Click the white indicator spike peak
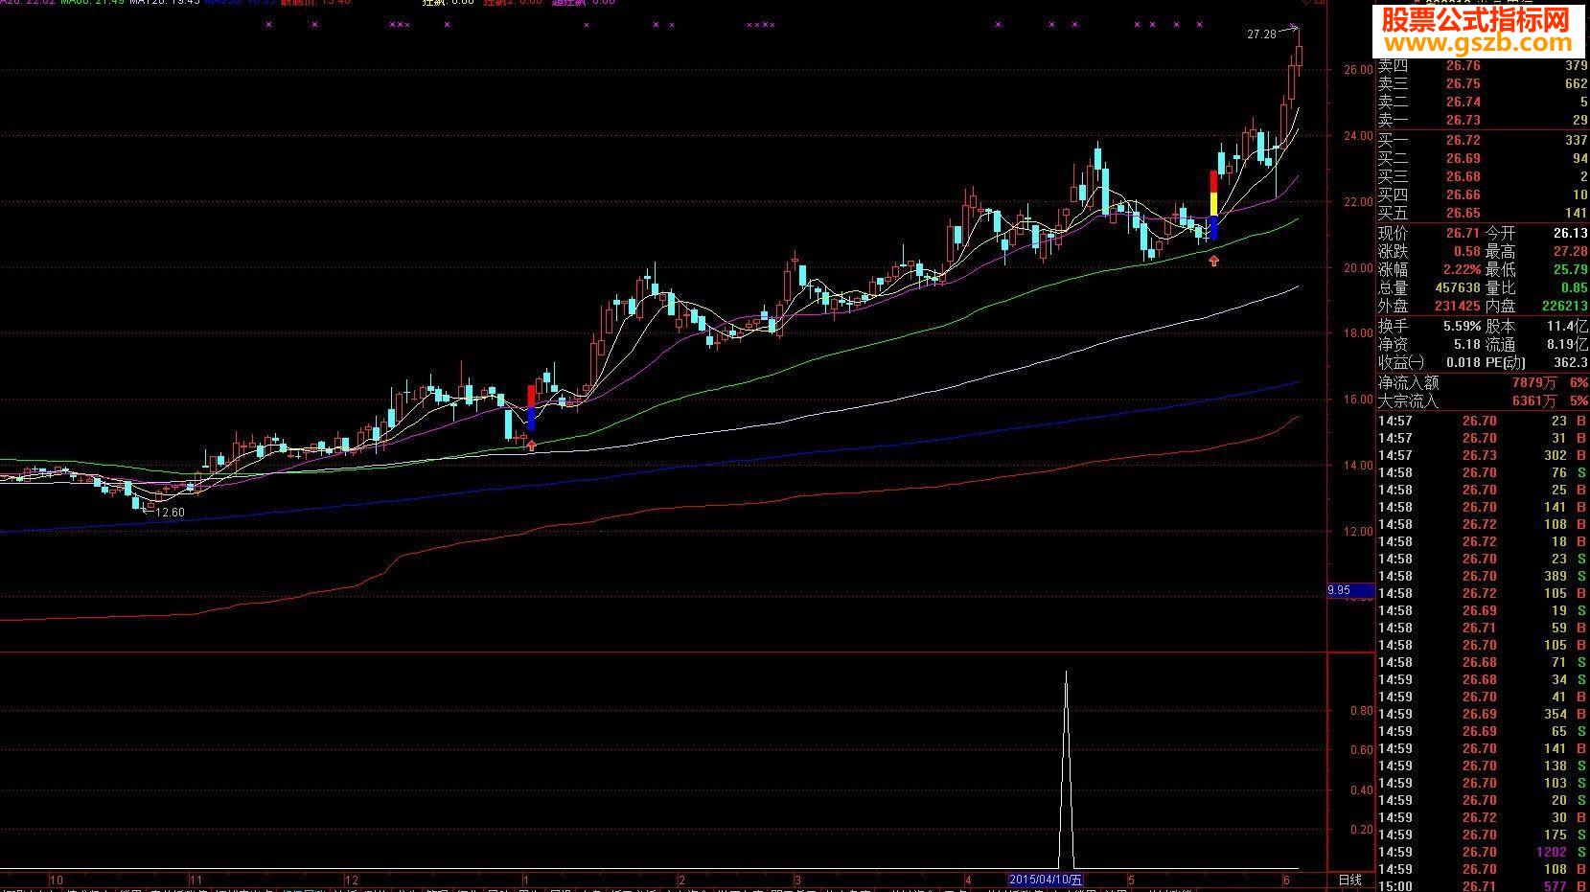This screenshot has width=1590, height=892. [1067, 674]
